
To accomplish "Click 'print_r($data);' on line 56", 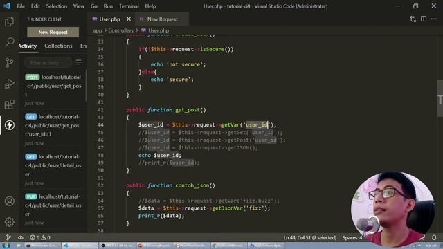I will (161, 216).
